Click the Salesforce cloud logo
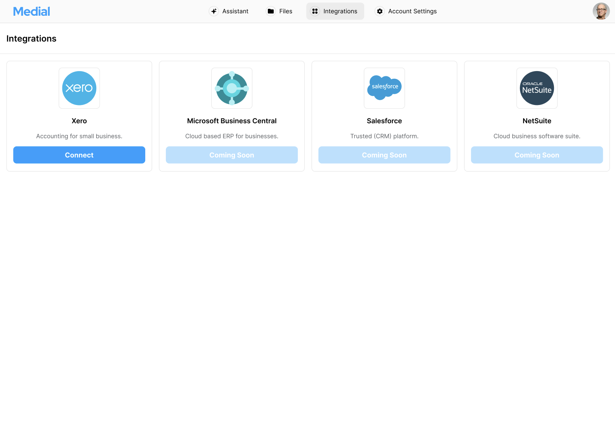Image resolution: width=615 pixels, height=437 pixels. (384, 88)
